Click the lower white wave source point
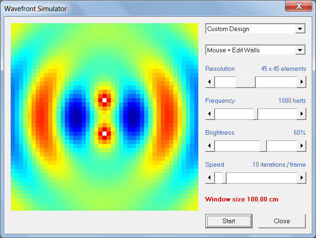This screenshot has height=238, width=316. [x=104, y=133]
